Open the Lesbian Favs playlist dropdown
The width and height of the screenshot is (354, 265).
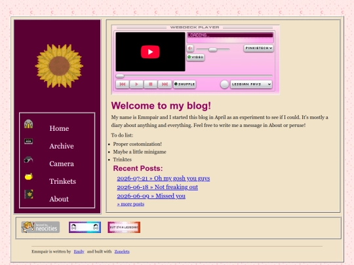coord(251,84)
